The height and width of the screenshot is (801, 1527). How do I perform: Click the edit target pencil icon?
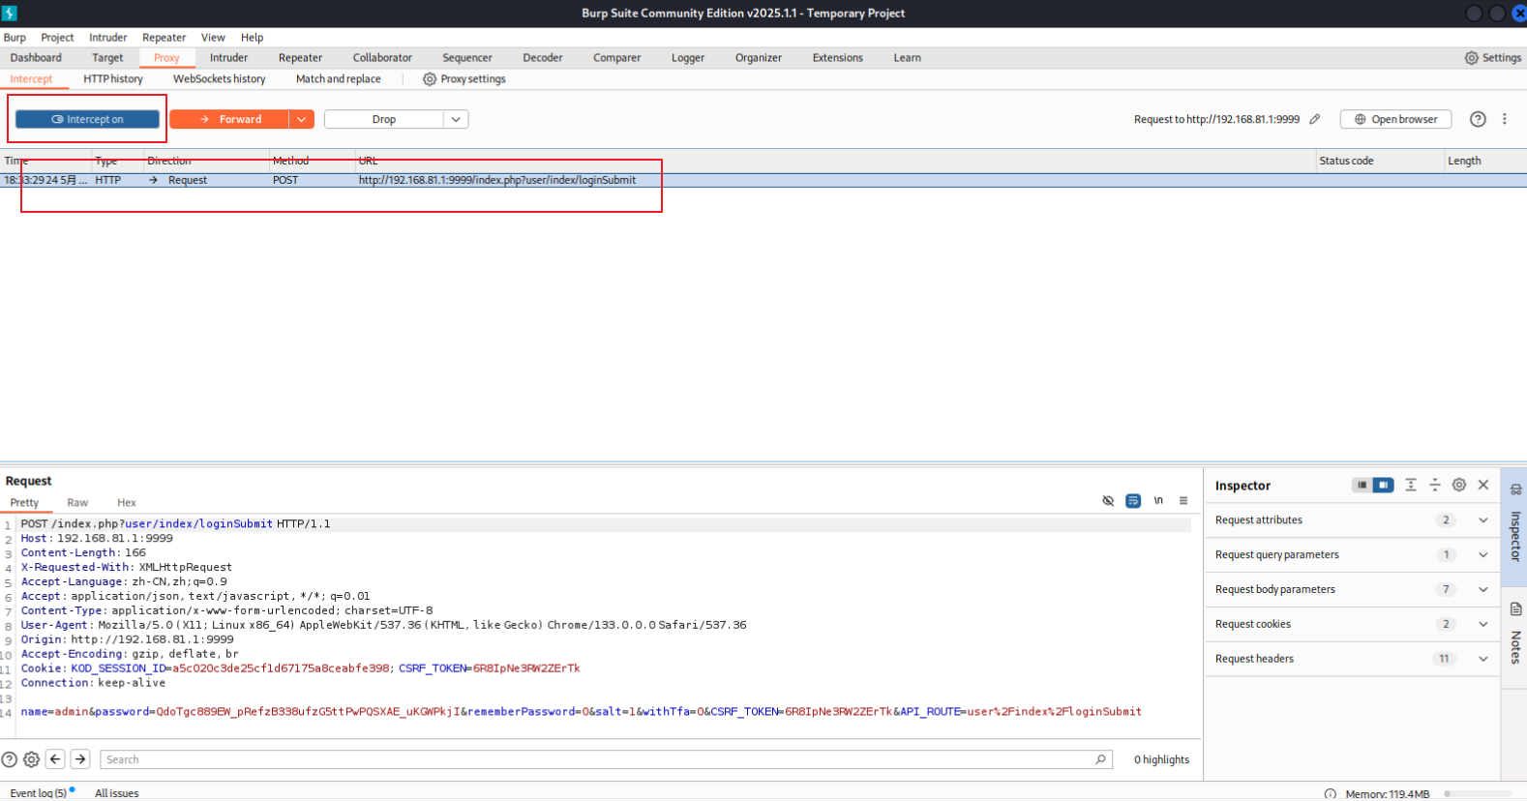pos(1314,119)
